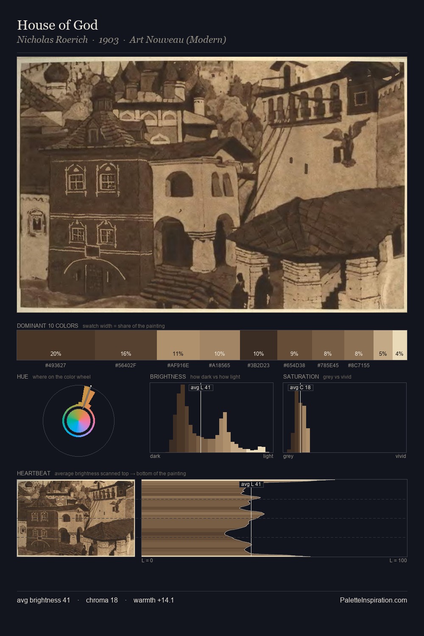Click the saturation histogram chart
The image size is (424, 636).
[x=345, y=418]
